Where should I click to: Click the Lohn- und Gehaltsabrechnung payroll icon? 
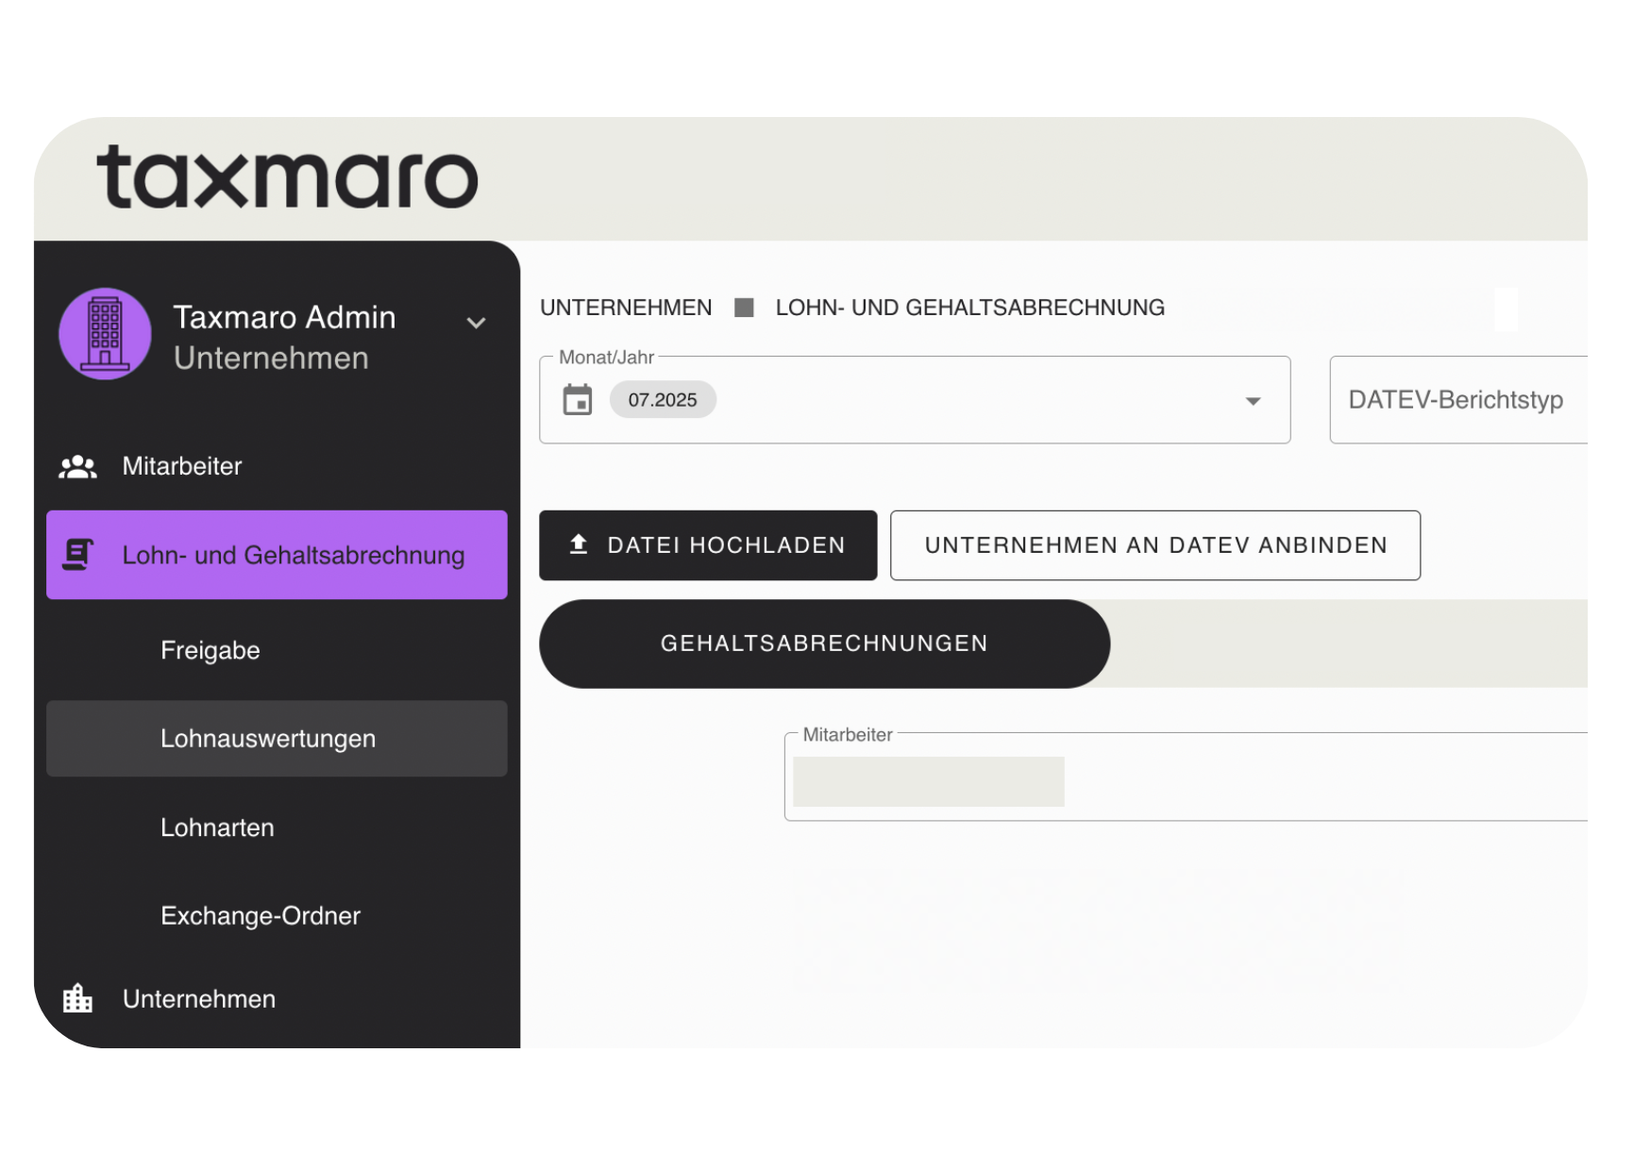tap(77, 555)
